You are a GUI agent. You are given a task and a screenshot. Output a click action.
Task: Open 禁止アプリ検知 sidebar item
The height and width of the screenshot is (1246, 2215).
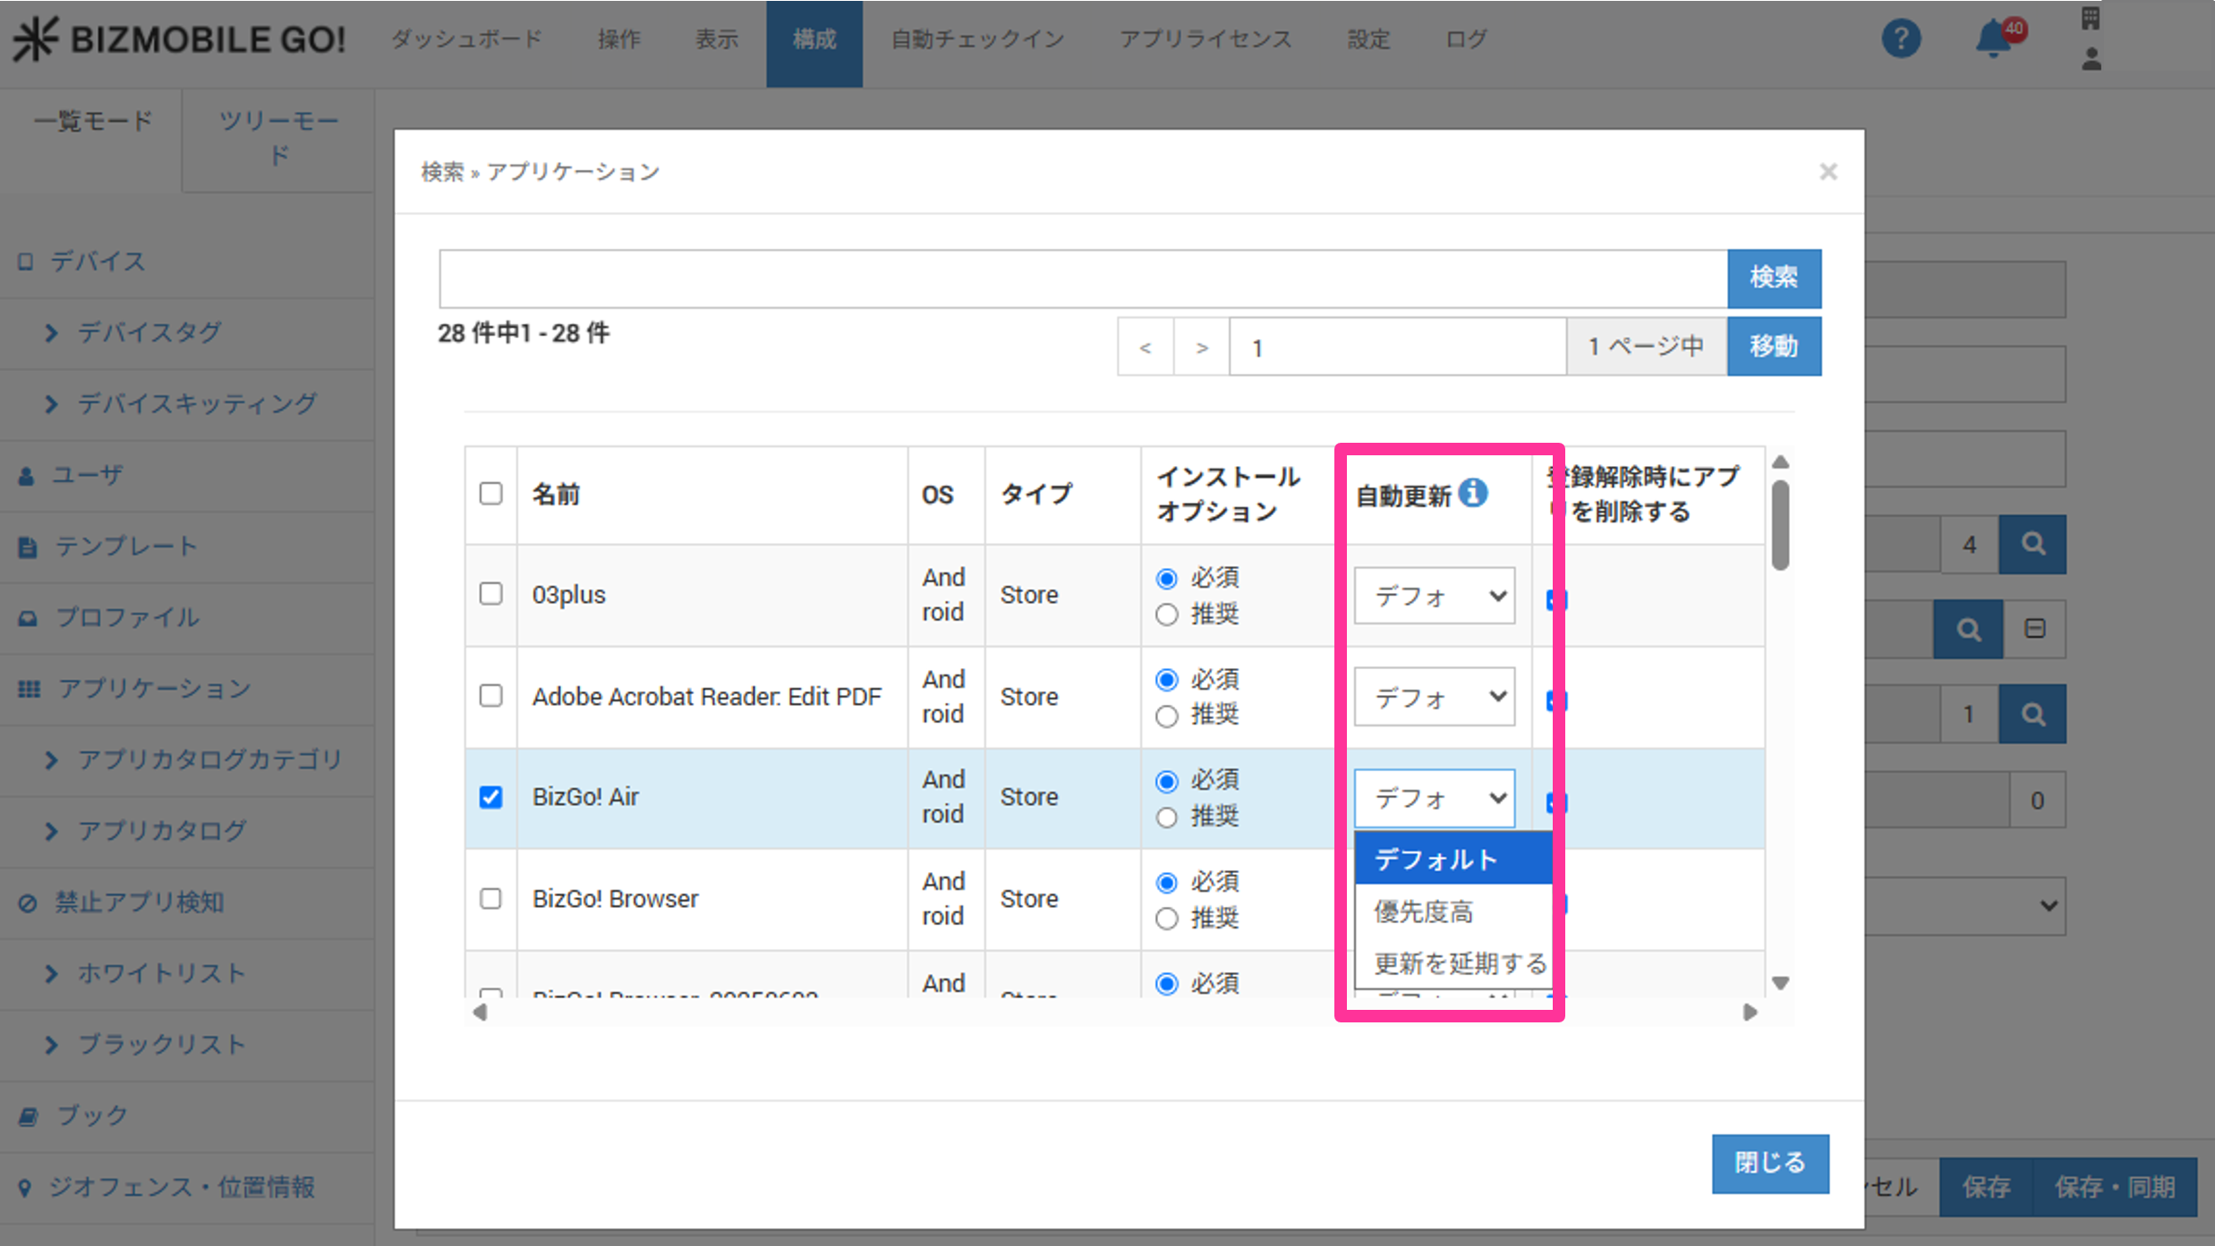tap(139, 902)
